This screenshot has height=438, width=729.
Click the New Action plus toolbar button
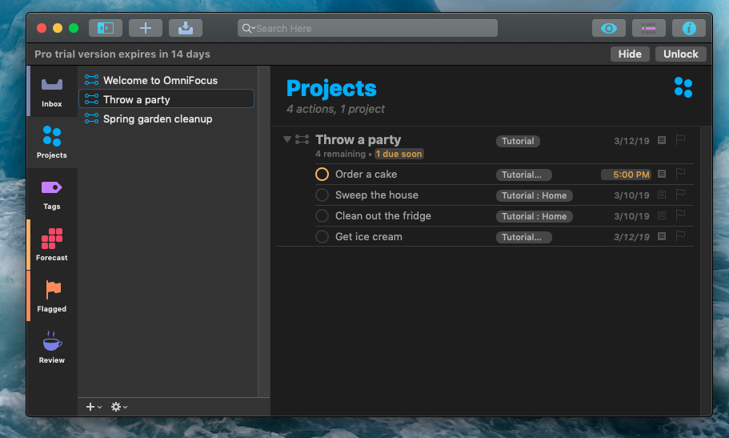pos(146,28)
